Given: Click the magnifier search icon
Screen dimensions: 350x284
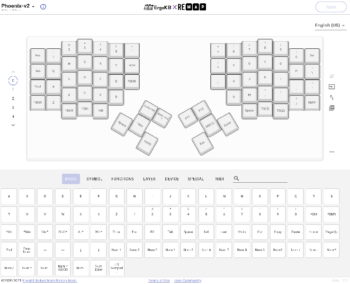Looking at the screenshot, I should tap(236, 179).
